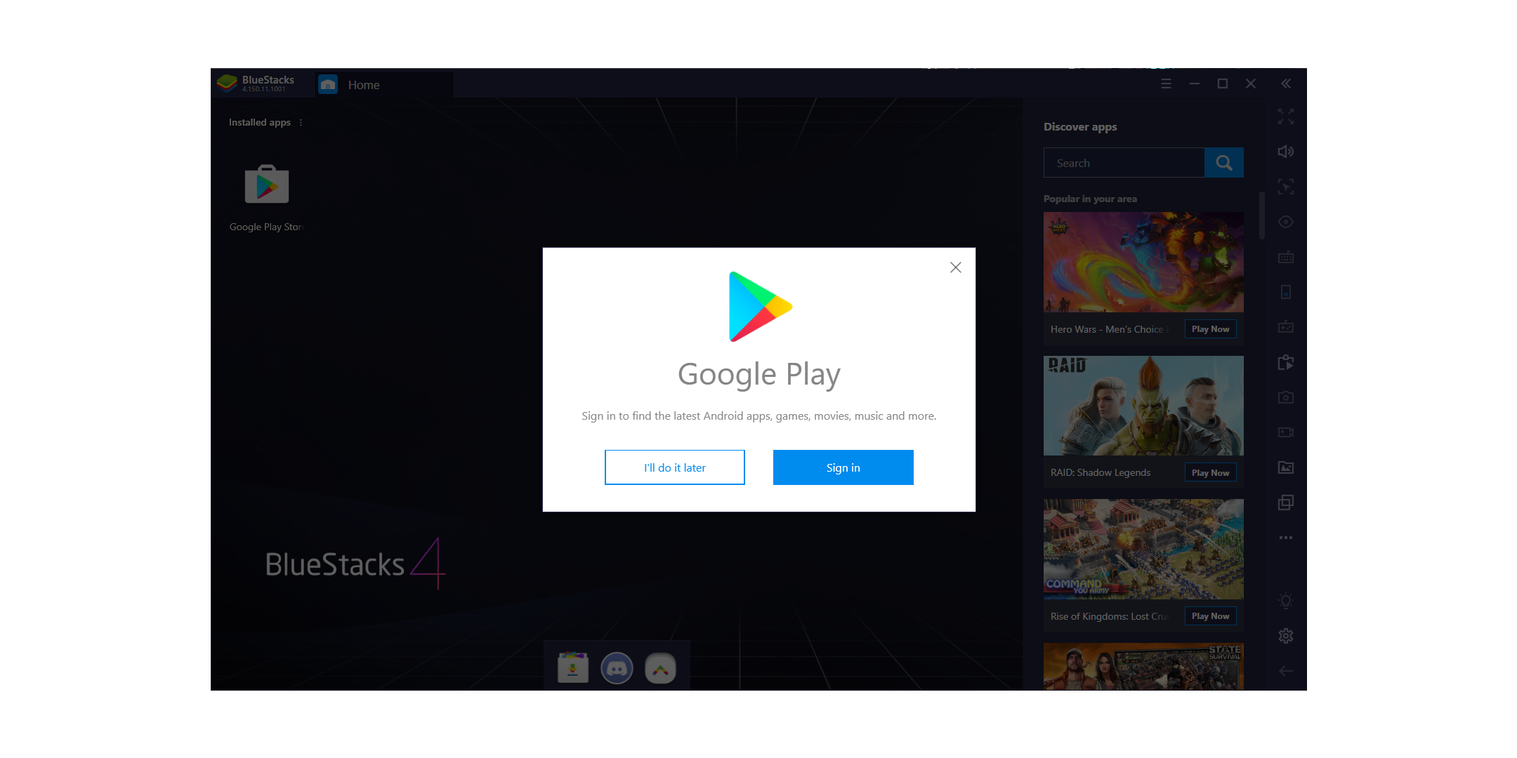Click 'Discover apps' heading
This screenshot has height=758, width=1517.
pos(1080,127)
